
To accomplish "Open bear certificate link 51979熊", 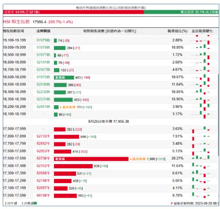I will click(43, 40).
